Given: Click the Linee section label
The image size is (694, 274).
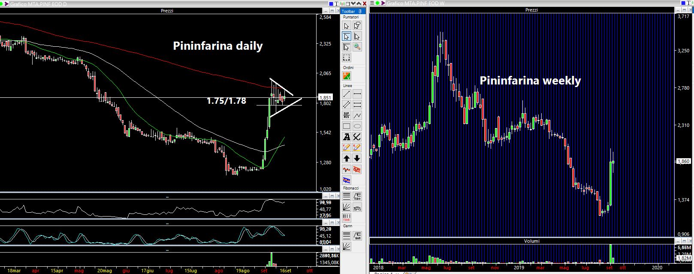Looking at the screenshot, I should click(347, 86).
